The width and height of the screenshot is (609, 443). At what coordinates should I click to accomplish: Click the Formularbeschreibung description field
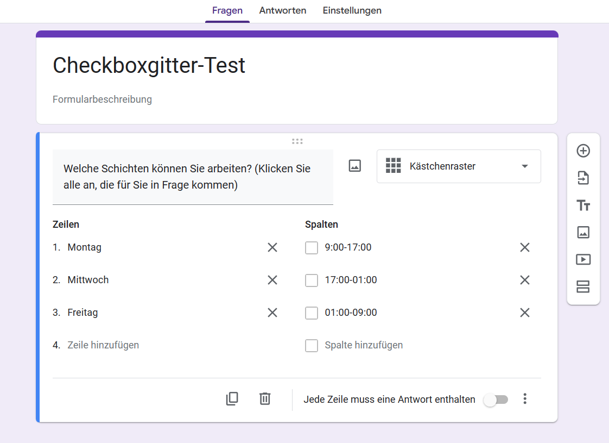103,99
